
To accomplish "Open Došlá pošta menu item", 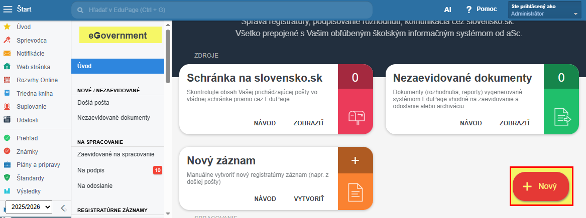I will [x=93, y=103].
